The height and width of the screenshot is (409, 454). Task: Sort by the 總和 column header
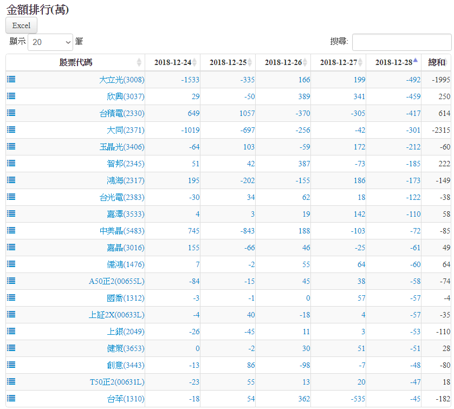pos(436,62)
